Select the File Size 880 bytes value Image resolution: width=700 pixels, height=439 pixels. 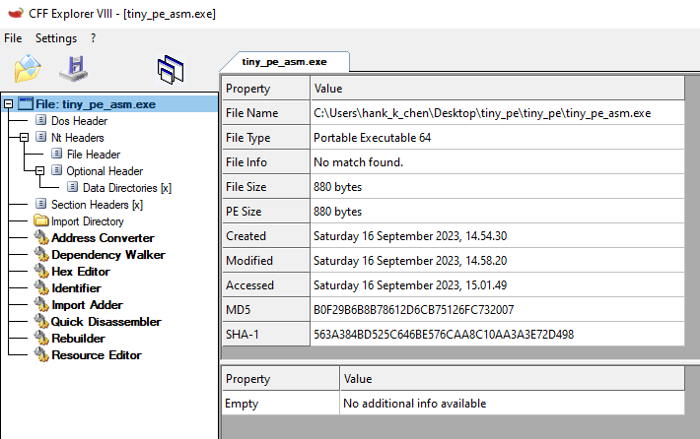(497, 187)
